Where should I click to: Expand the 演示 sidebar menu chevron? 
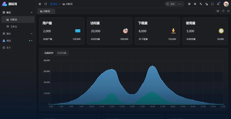pos(31,33)
